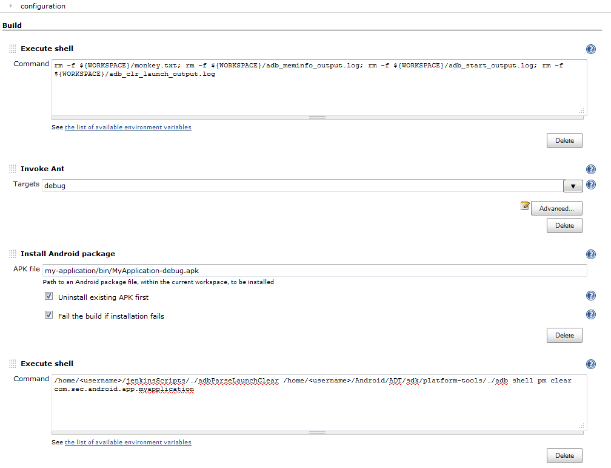Click the configuration breadcrumb text

tap(43, 6)
